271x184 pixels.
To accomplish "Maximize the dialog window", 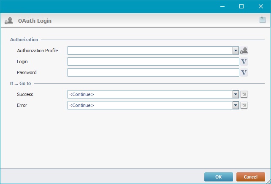I will (x=241, y=6).
